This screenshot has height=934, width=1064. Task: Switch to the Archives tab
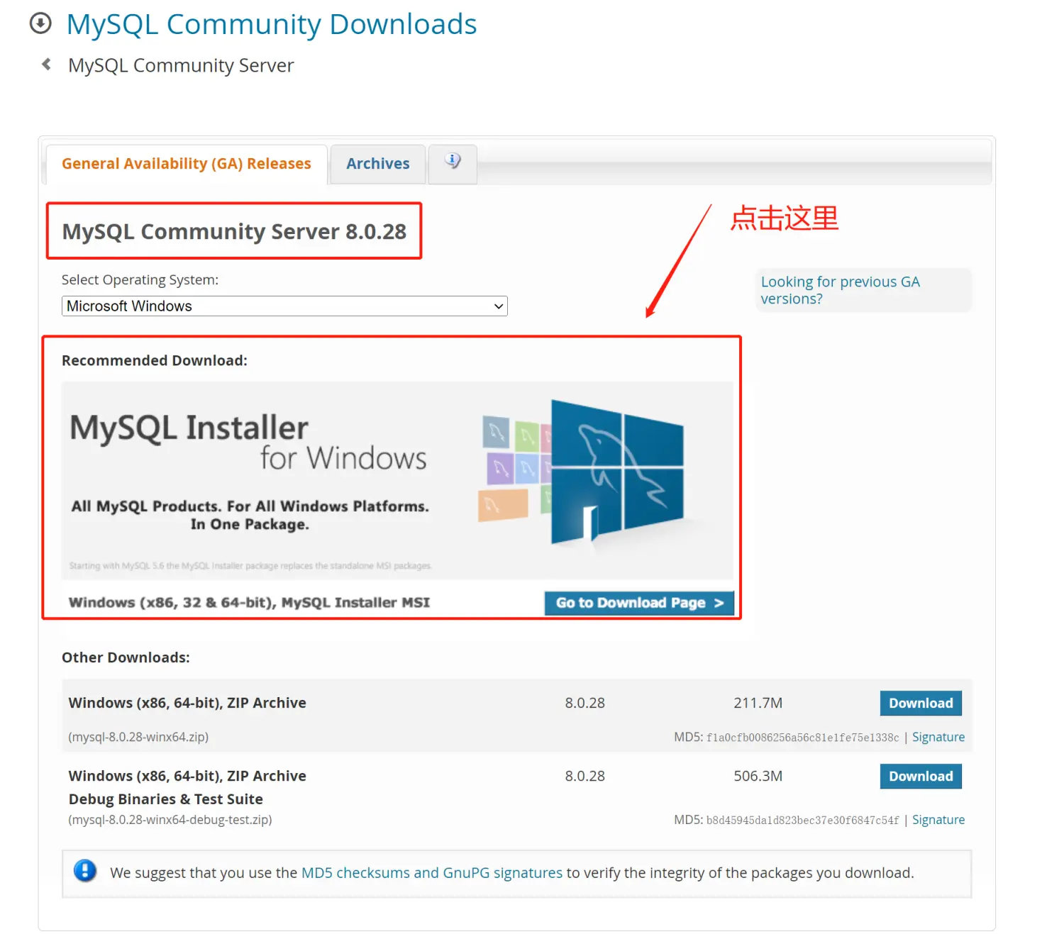pos(377,164)
